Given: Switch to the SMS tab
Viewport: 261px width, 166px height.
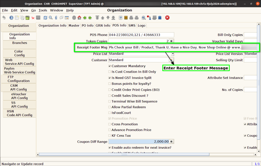Looking at the screenshot, I should [x=132, y=25].
